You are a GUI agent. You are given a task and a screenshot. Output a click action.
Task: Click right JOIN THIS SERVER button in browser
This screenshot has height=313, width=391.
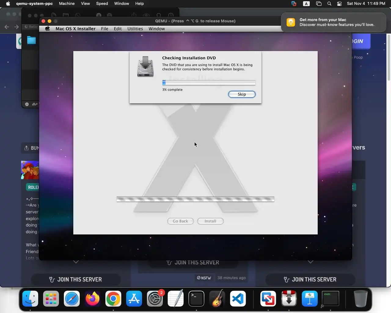coord(310,279)
